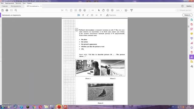Select the dot fill tool

click(101, 15)
